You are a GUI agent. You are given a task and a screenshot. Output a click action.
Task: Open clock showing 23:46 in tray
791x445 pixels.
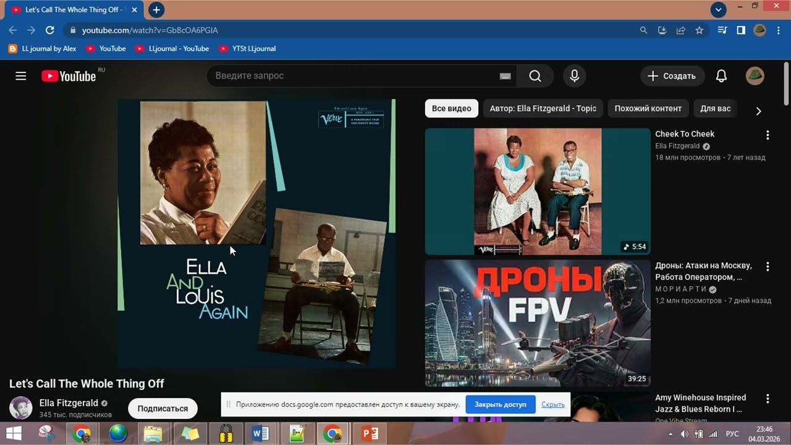764,434
